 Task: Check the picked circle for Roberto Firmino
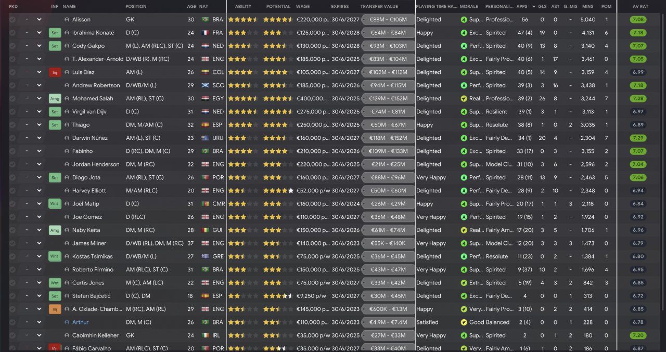point(12,269)
